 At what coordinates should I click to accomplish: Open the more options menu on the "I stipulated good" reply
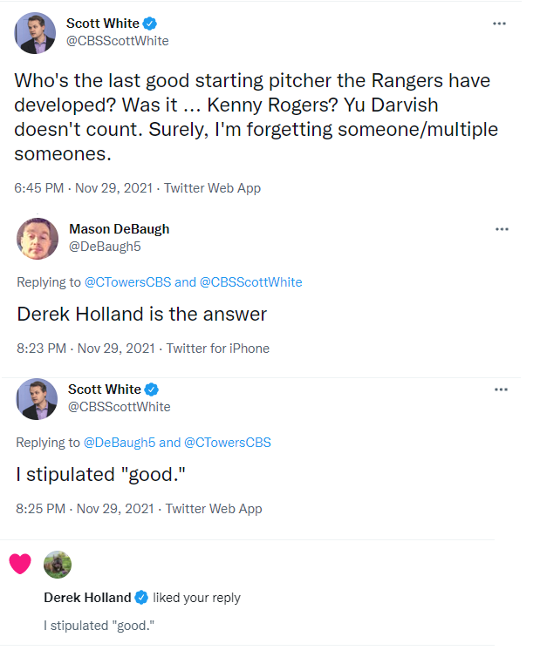pyautogui.click(x=501, y=389)
